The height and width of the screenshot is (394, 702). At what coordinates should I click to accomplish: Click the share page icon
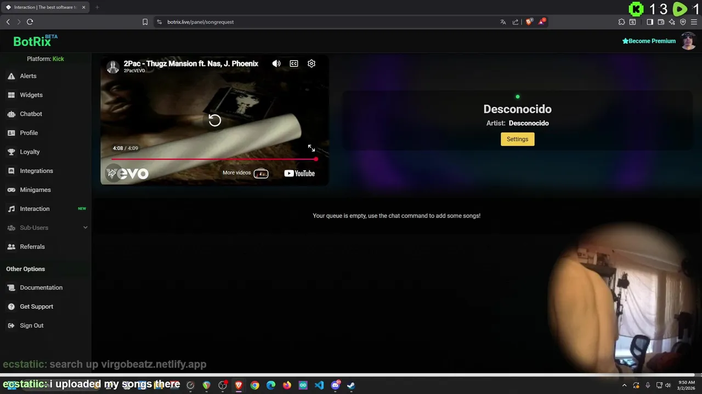coord(516,22)
